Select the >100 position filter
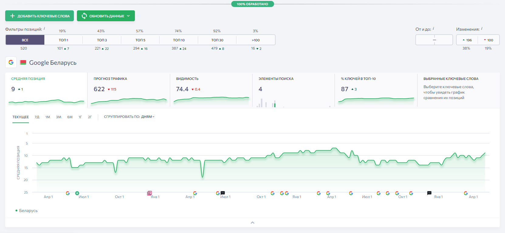 click(x=256, y=40)
